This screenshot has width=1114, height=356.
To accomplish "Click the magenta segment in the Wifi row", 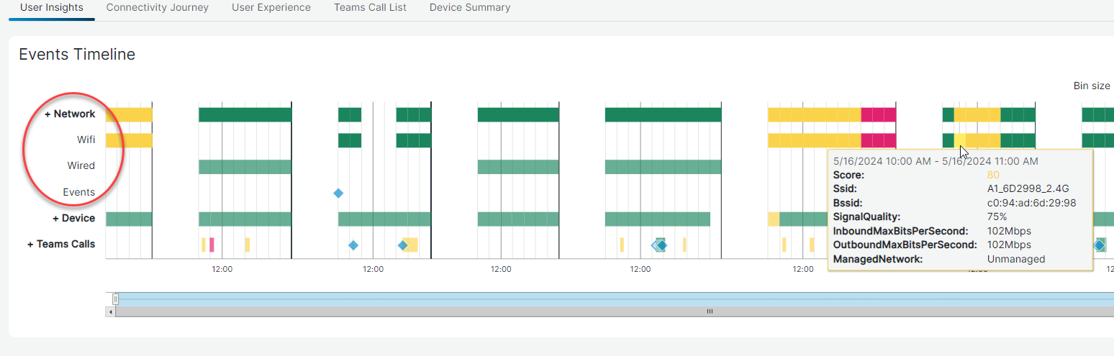I will coord(878,140).
